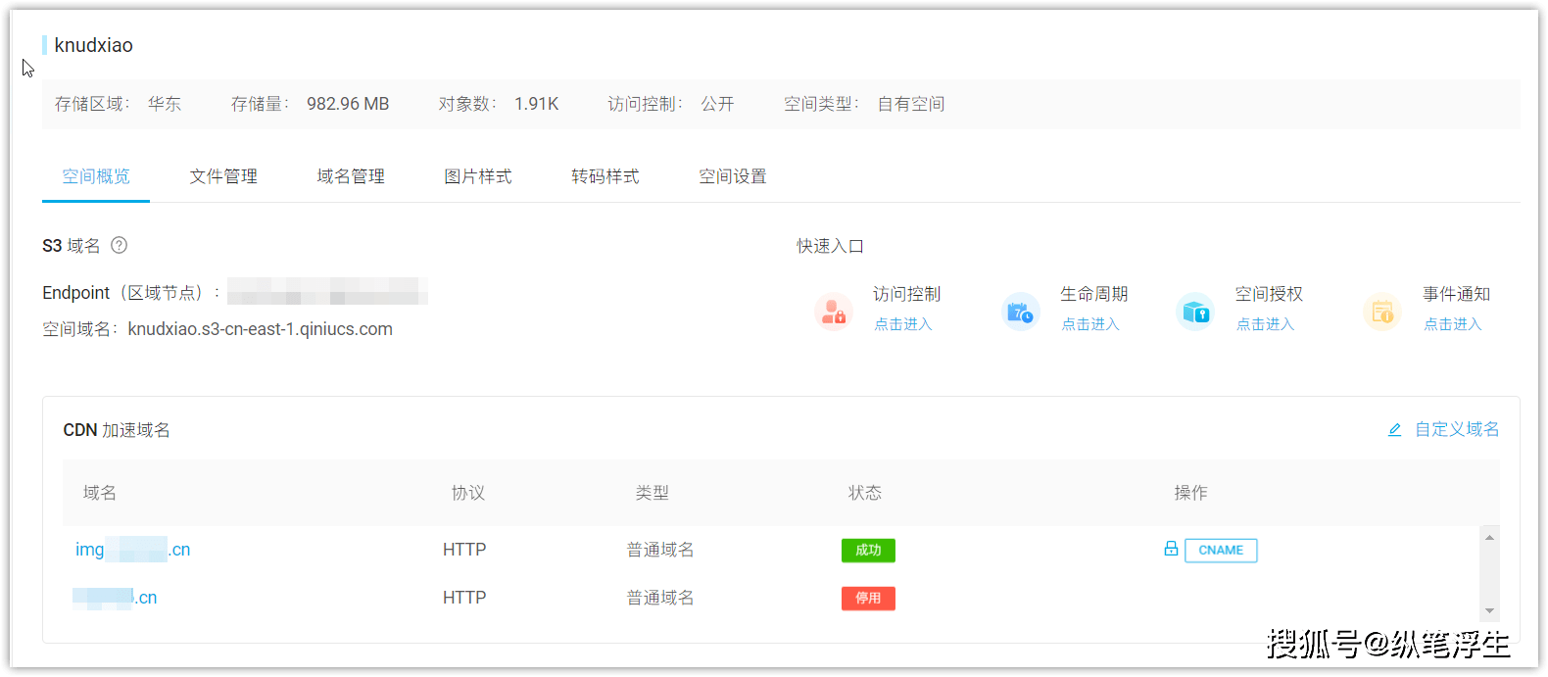Image resolution: width=1548 pixels, height=677 pixels.
Task: Click the pencil icon beside 自定义域名
Action: pos(1394,430)
